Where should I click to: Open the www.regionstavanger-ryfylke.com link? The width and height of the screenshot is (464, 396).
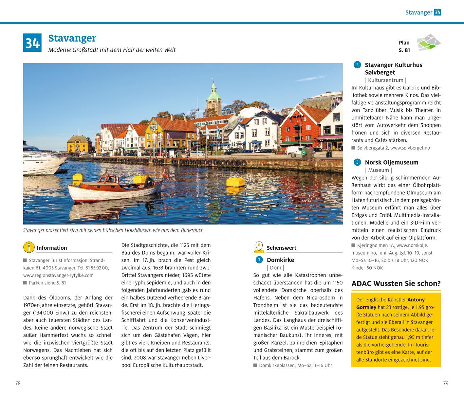click(58, 275)
